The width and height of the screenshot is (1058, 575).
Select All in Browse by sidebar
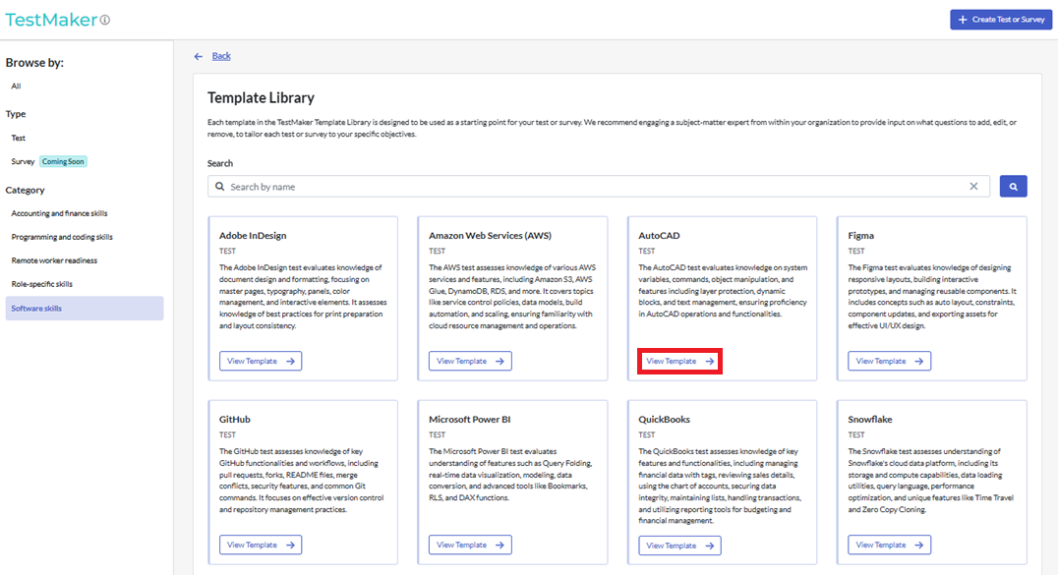click(x=16, y=86)
